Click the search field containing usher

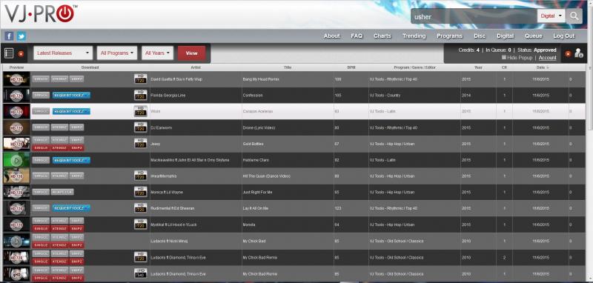pos(474,16)
